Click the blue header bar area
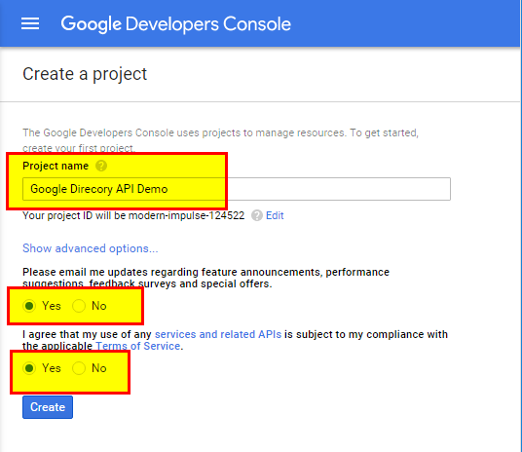 (260, 23)
